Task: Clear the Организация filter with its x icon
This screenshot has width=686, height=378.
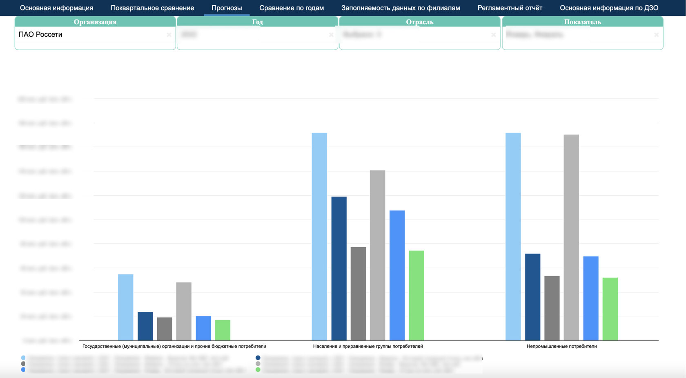Action: pyautogui.click(x=169, y=35)
